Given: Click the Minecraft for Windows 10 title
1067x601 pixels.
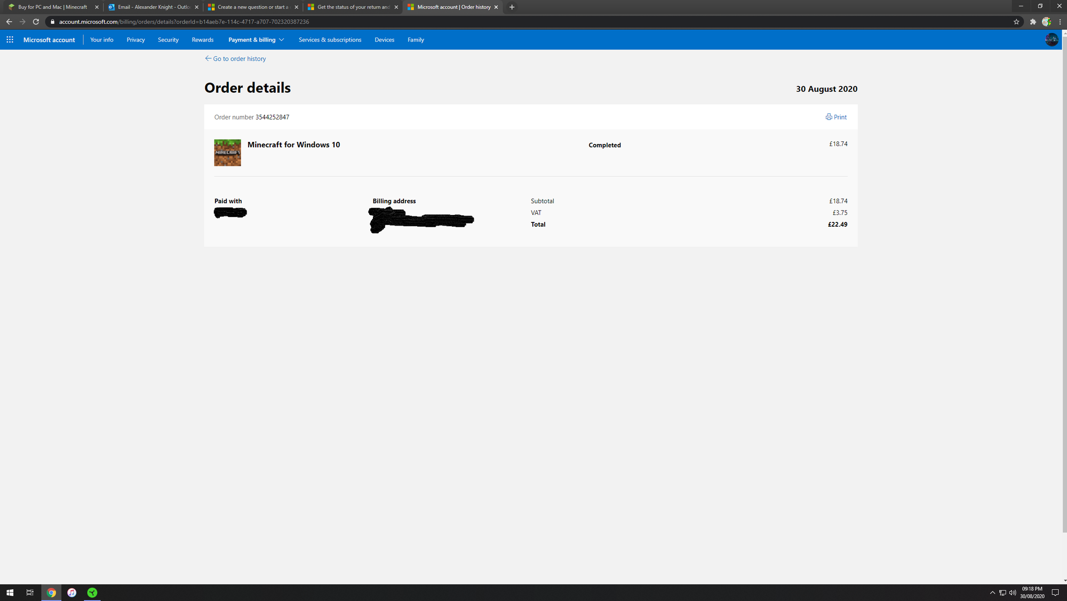Looking at the screenshot, I should pyautogui.click(x=293, y=145).
